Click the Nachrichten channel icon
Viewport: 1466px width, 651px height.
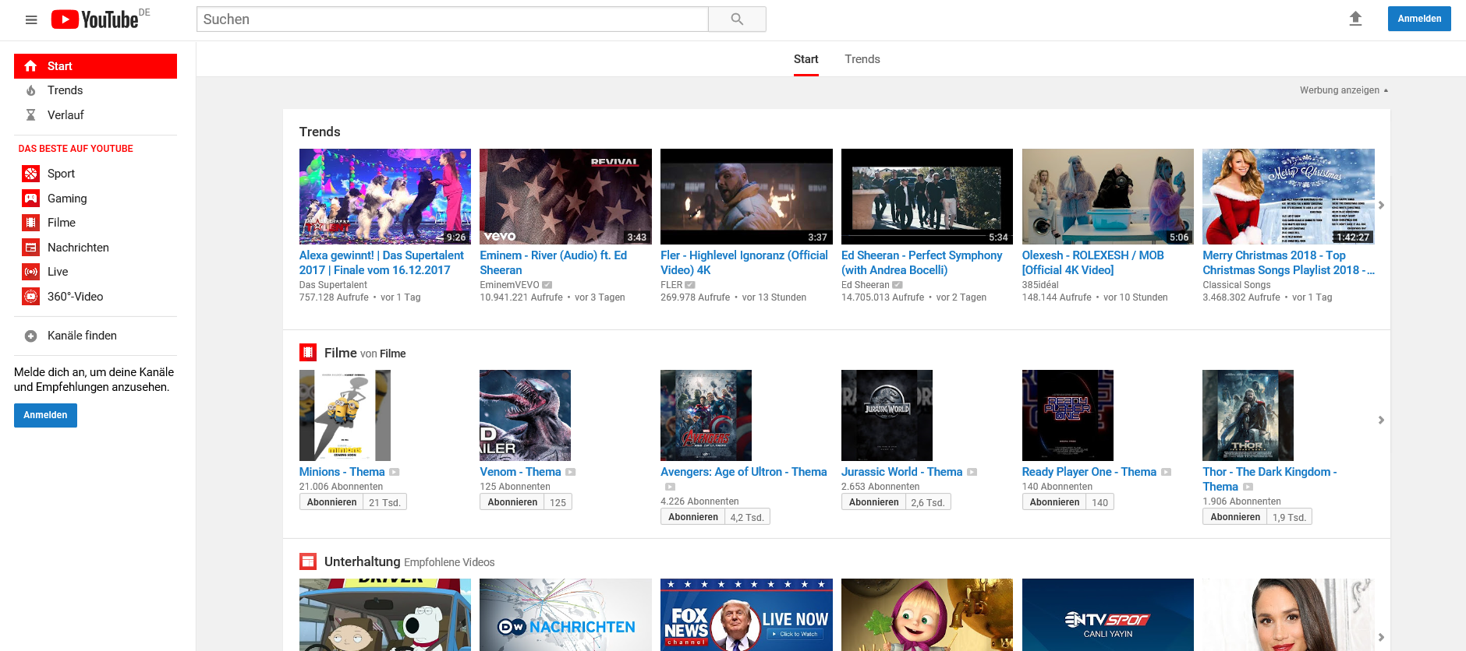(x=30, y=248)
